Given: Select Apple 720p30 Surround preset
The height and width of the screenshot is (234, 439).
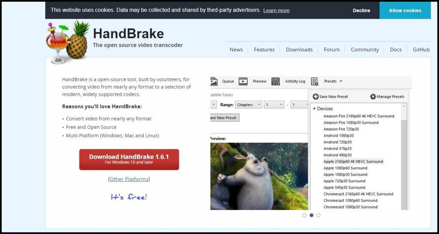Looking at the screenshot, I should 344,181.
